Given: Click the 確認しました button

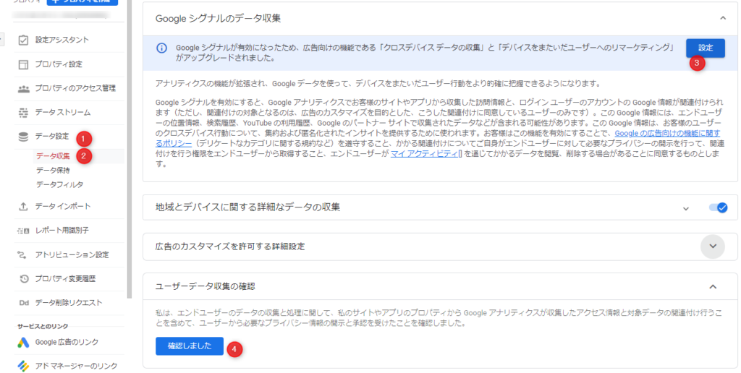Looking at the screenshot, I should tap(190, 346).
